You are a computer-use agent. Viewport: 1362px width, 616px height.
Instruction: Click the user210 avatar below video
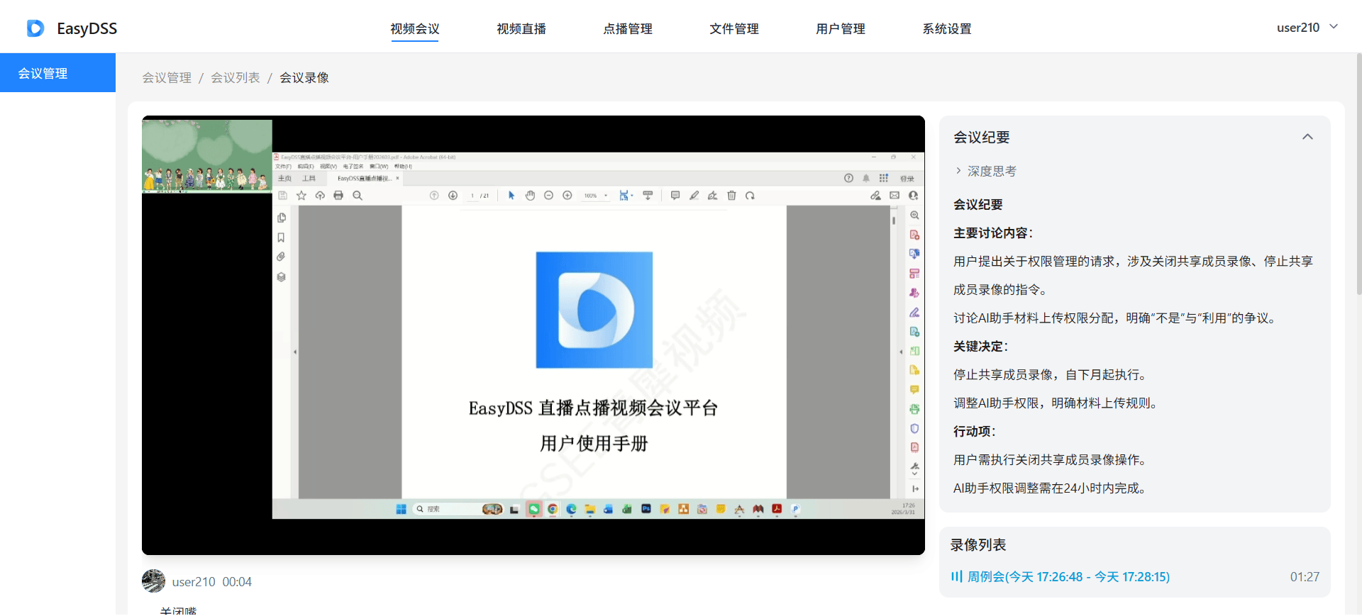(153, 581)
